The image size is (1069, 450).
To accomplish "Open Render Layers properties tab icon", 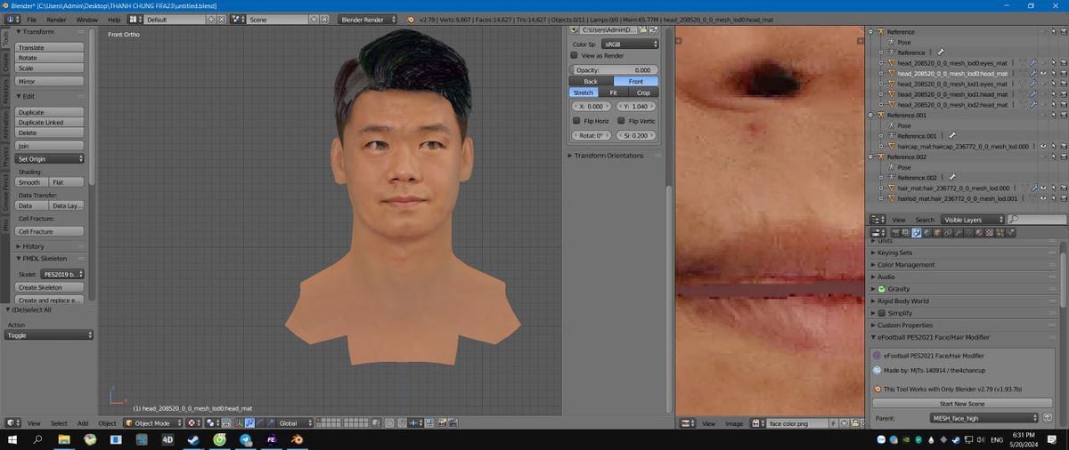I will pos(905,232).
